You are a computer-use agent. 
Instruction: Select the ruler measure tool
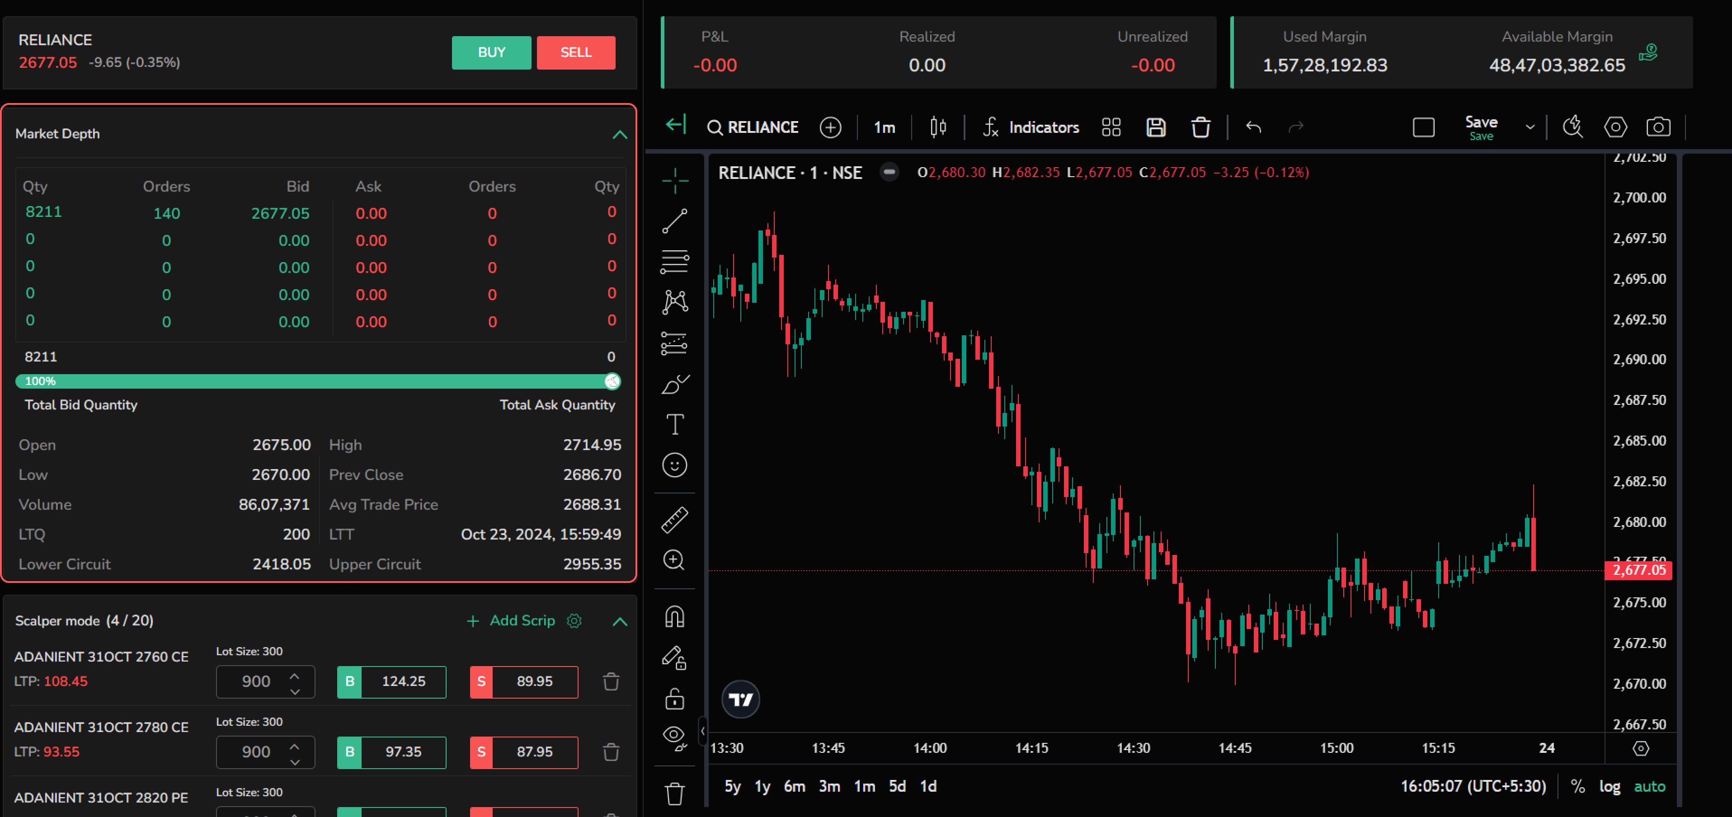tap(674, 520)
